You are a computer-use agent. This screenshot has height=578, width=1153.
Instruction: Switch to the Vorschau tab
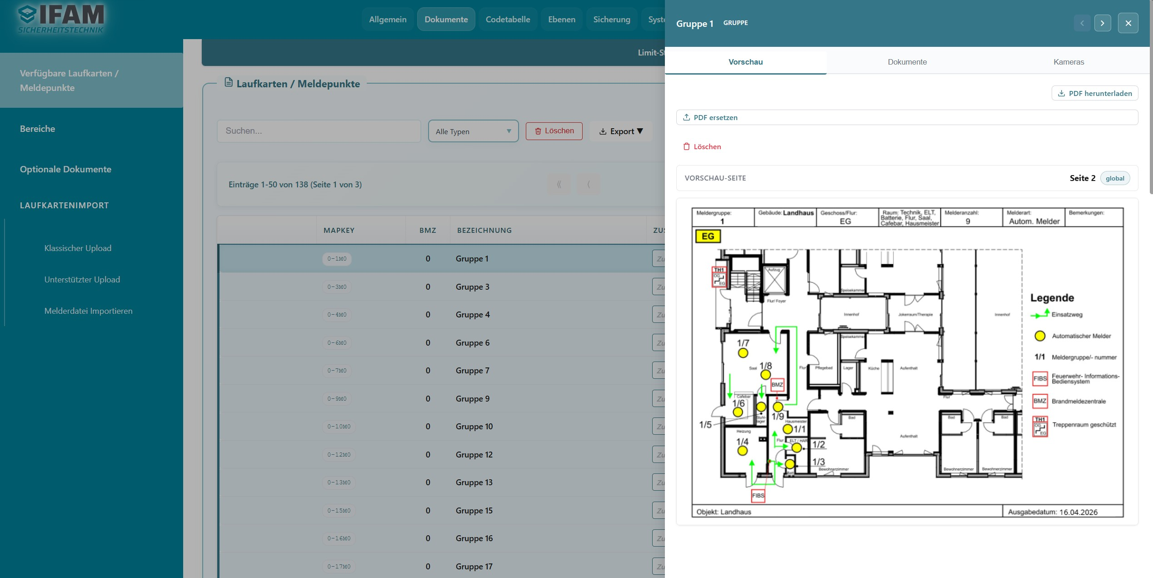click(x=745, y=62)
